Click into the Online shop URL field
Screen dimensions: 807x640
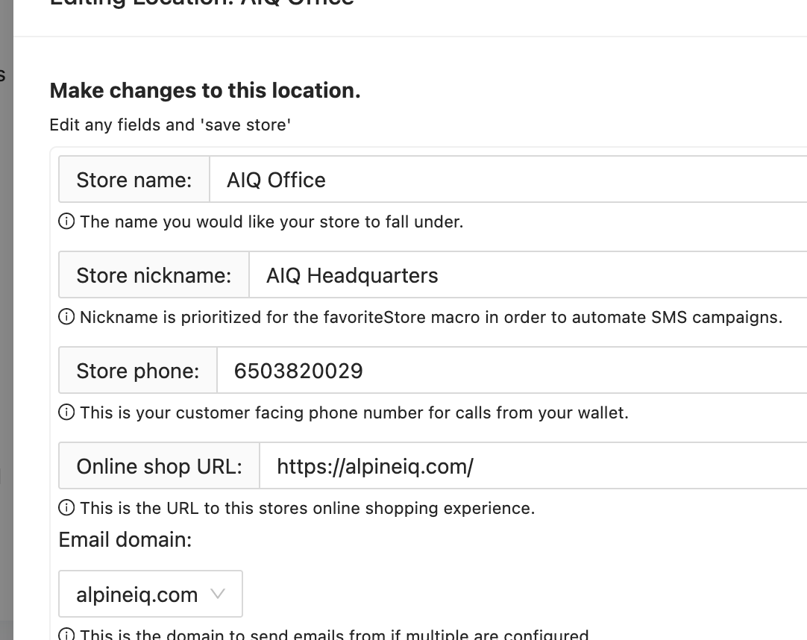pyautogui.click(x=533, y=466)
